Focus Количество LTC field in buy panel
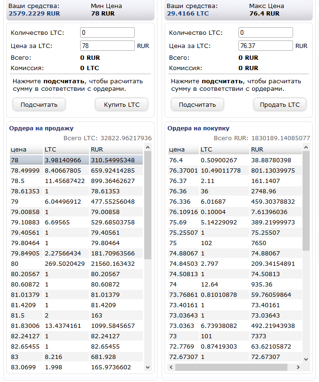The width and height of the screenshot is (319, 382). (x=107, y=32)
